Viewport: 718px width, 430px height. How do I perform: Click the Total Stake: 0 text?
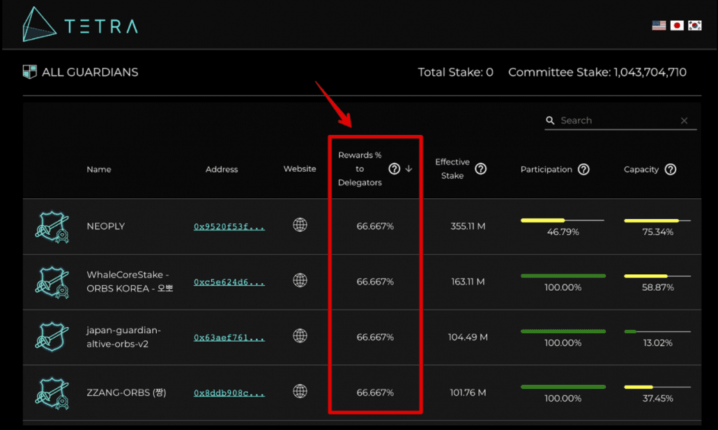click(x=456, y=72)
